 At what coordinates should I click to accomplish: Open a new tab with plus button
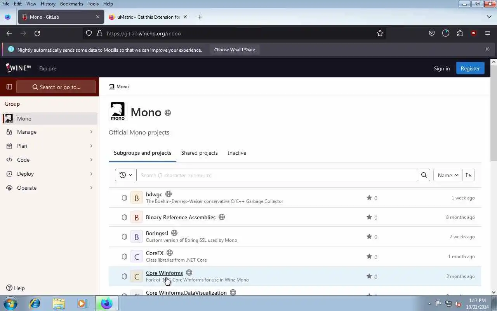click(x=200, y=17)
